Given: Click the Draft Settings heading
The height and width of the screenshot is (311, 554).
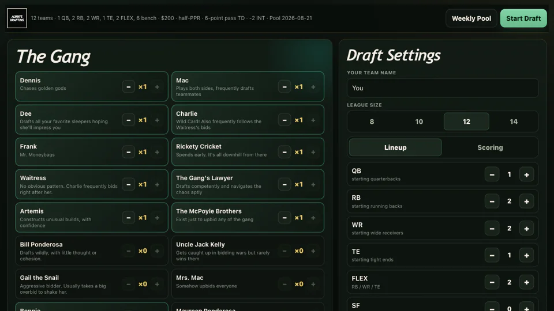Looking at the screenshot, I should [394, 55].
